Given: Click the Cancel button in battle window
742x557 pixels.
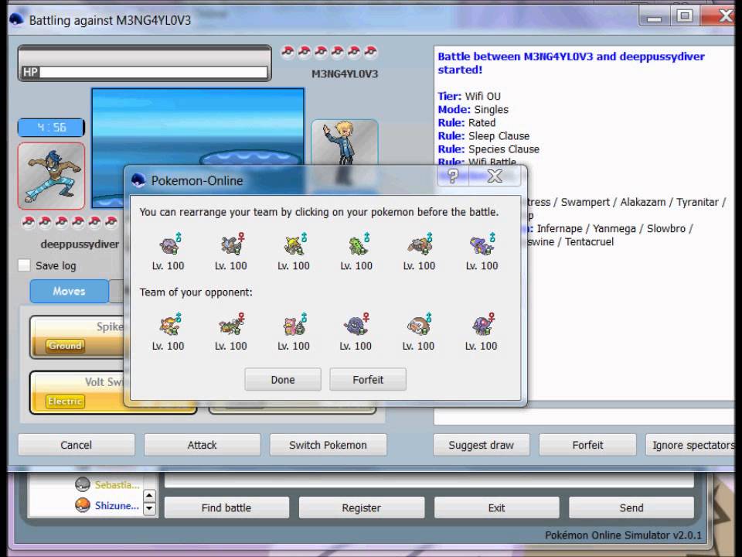Looking at the screenshot, I should (77, 445).
